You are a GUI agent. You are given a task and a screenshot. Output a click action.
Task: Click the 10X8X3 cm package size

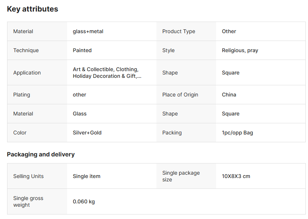pyautogui.click(x=236, y=176)
